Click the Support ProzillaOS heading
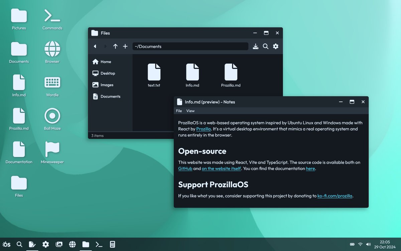Viewport: 401px width, 251px height. (213, 184)
